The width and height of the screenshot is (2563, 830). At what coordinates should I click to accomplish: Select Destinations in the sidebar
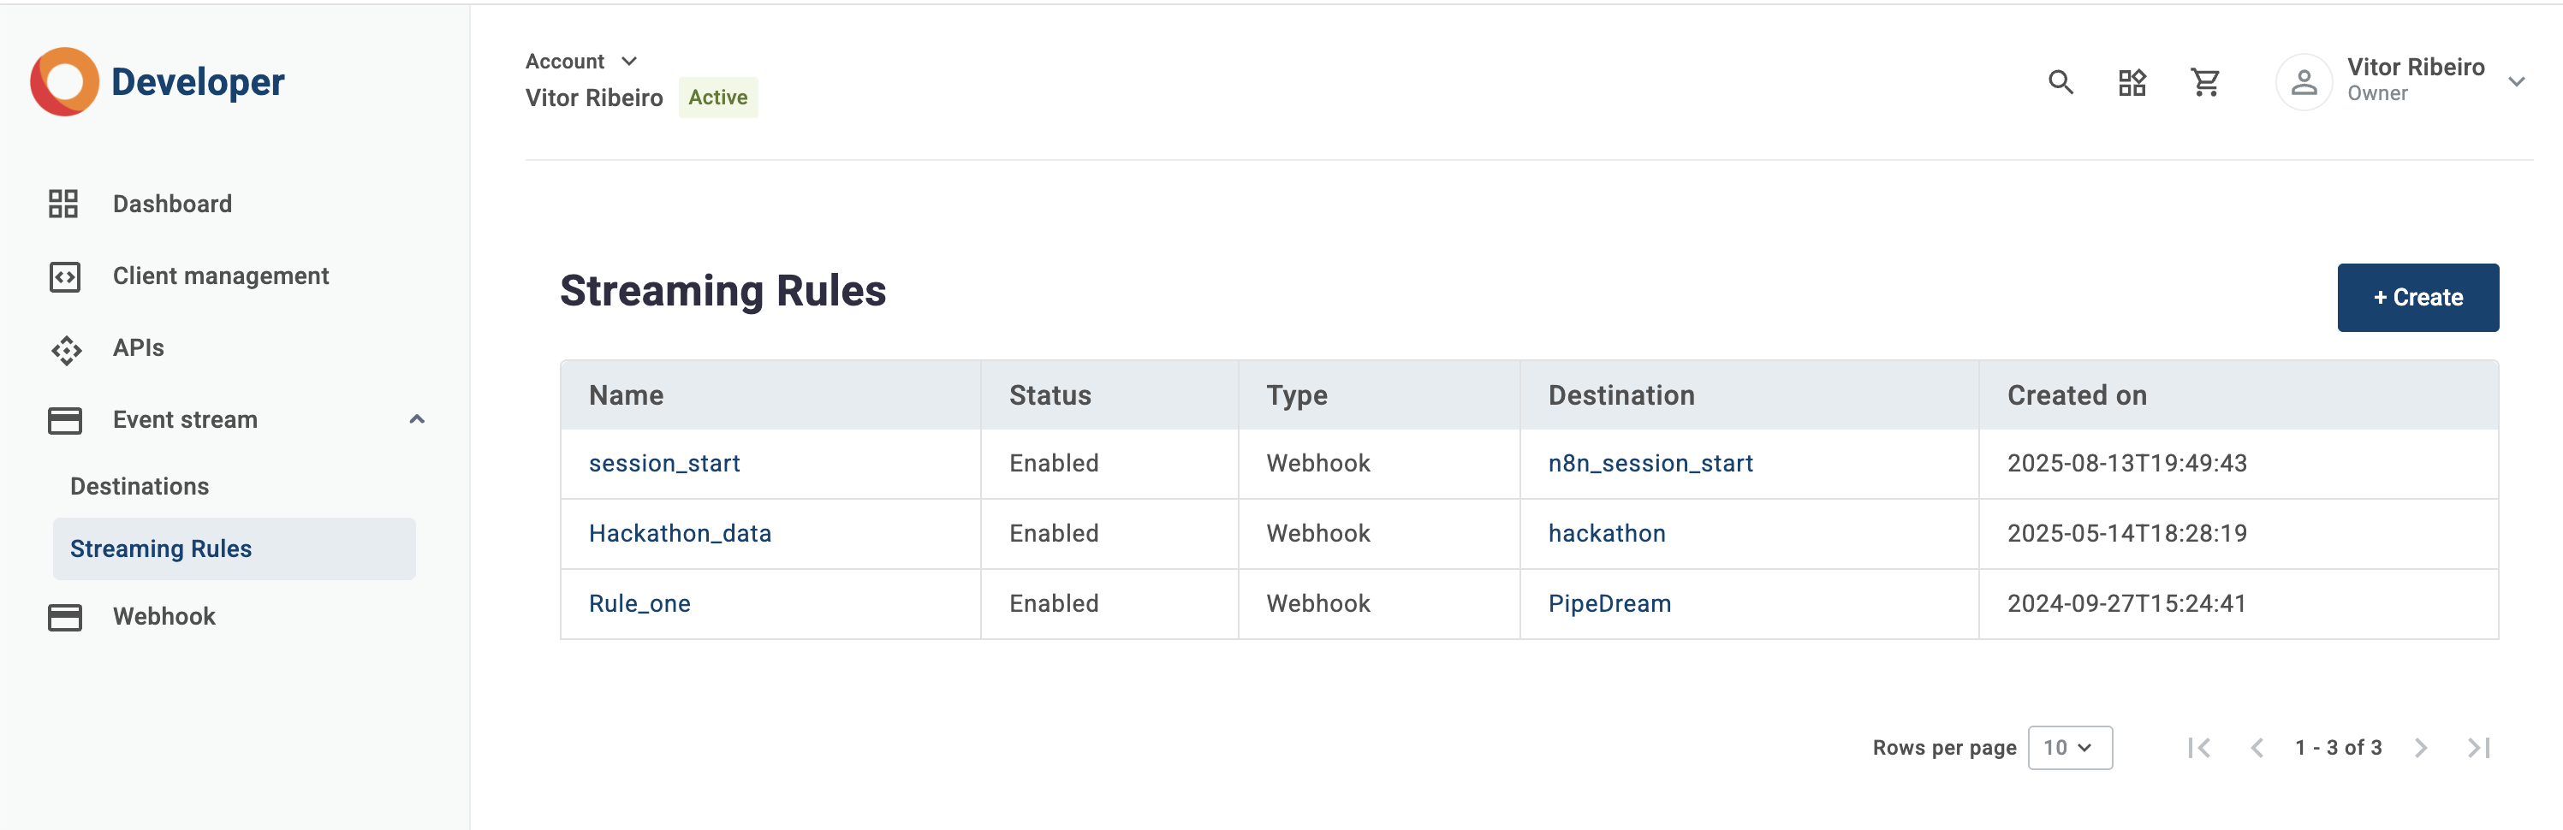140,486
